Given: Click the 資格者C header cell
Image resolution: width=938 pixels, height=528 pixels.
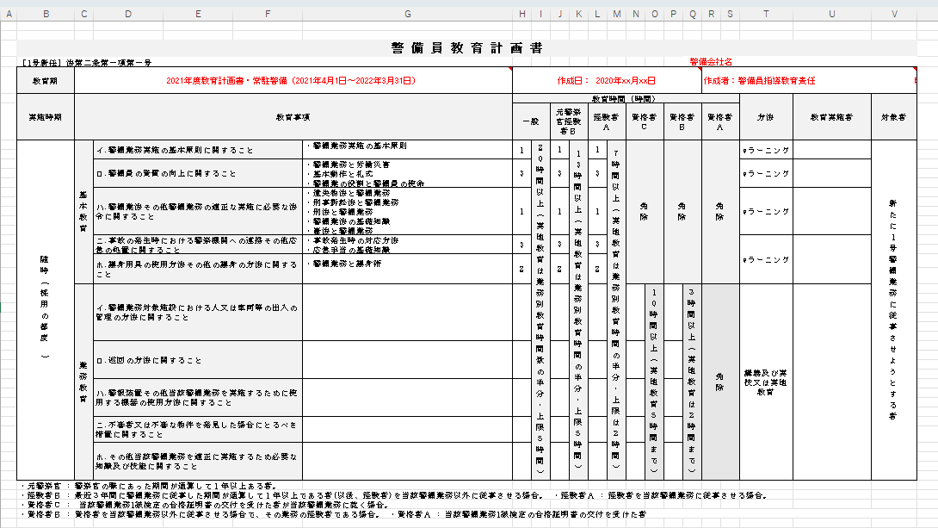Looking at the screenshot, I should click(x=645, y=121).
